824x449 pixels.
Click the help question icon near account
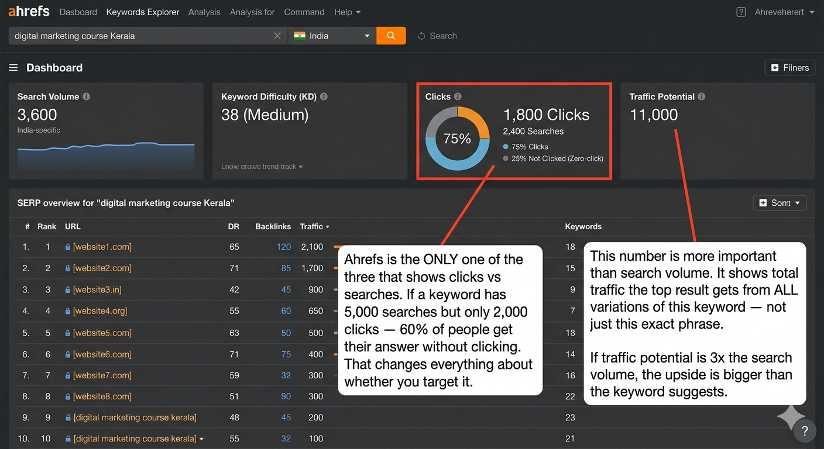coord(741,12)
